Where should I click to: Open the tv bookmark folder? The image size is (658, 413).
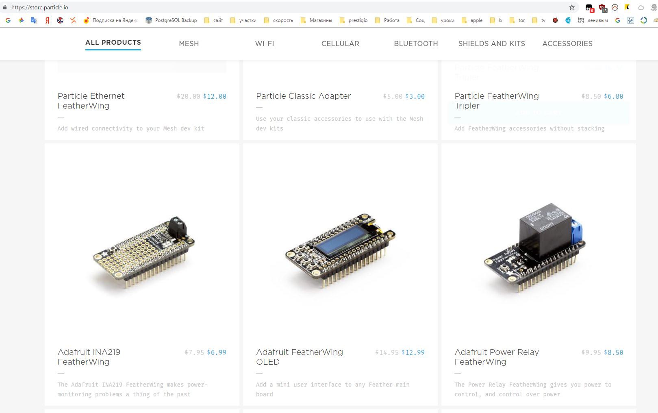[539, 20]
